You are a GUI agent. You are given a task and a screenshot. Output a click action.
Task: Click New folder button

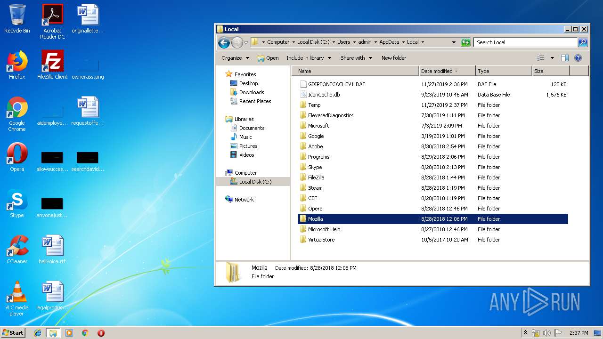[394, 58]
